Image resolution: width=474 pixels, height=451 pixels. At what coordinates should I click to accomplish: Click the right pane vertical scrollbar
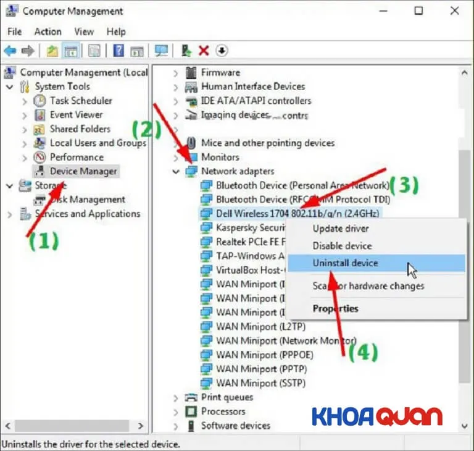[466, 247]
